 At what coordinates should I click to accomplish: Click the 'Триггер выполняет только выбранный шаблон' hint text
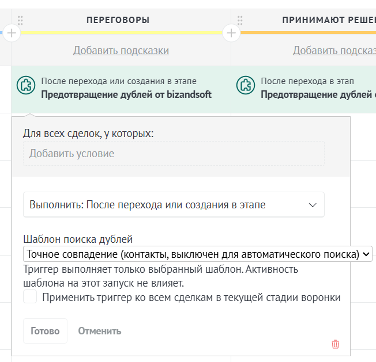[x=161, y=276]
